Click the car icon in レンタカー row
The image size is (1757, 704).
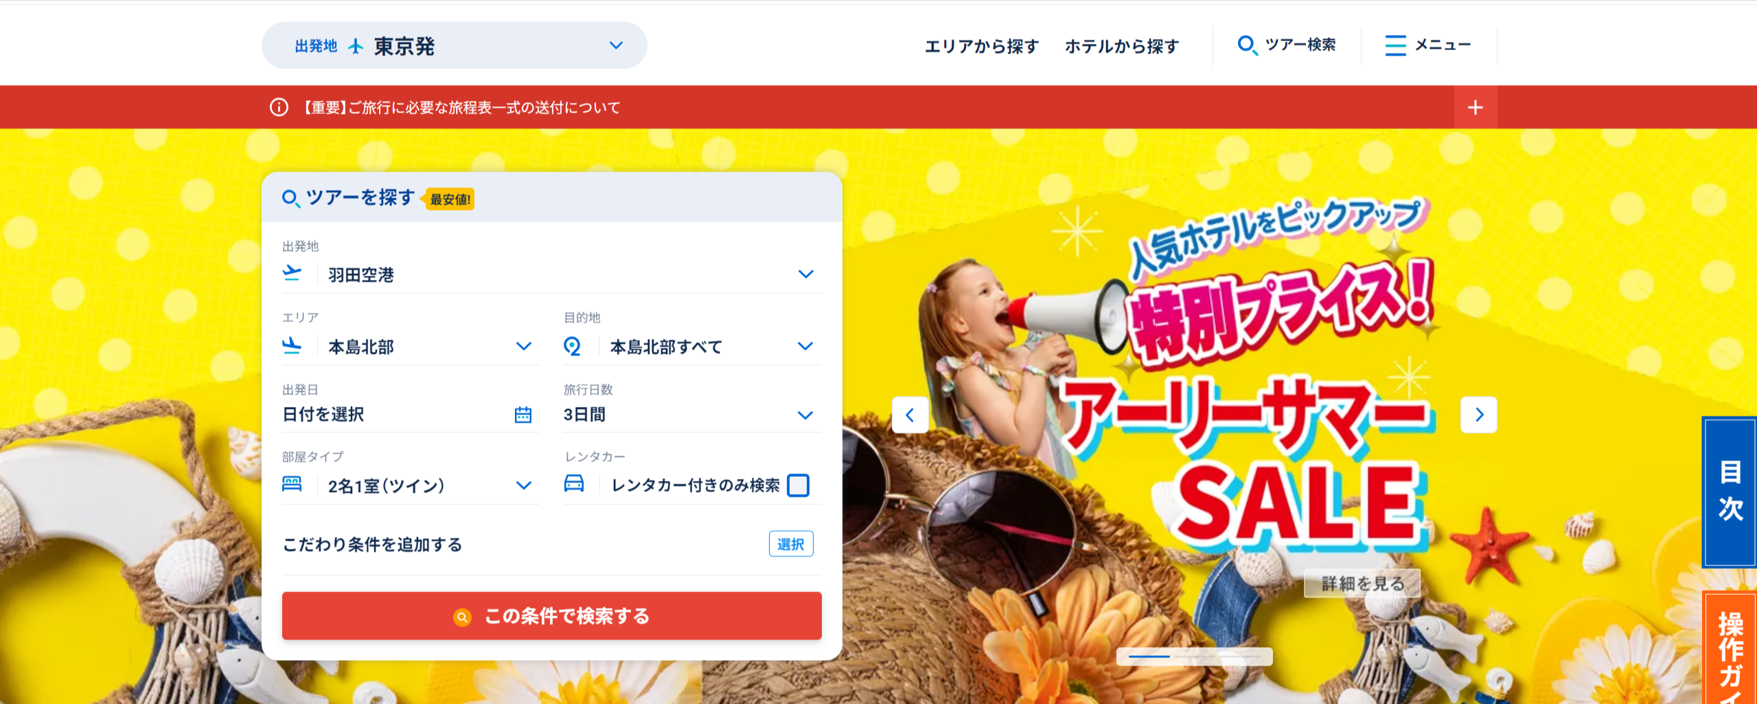[574, 484]
